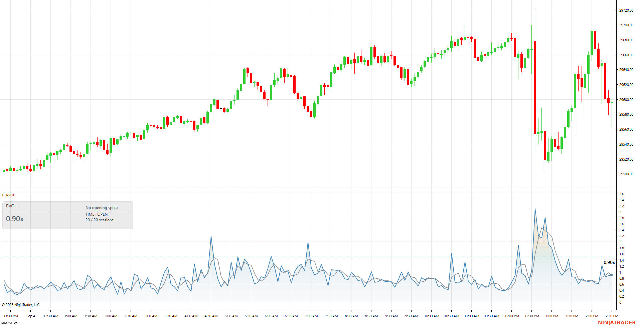Click the 0.6 RVOL scale label
This screenshot has height=326, width=636.
[622, 284]
